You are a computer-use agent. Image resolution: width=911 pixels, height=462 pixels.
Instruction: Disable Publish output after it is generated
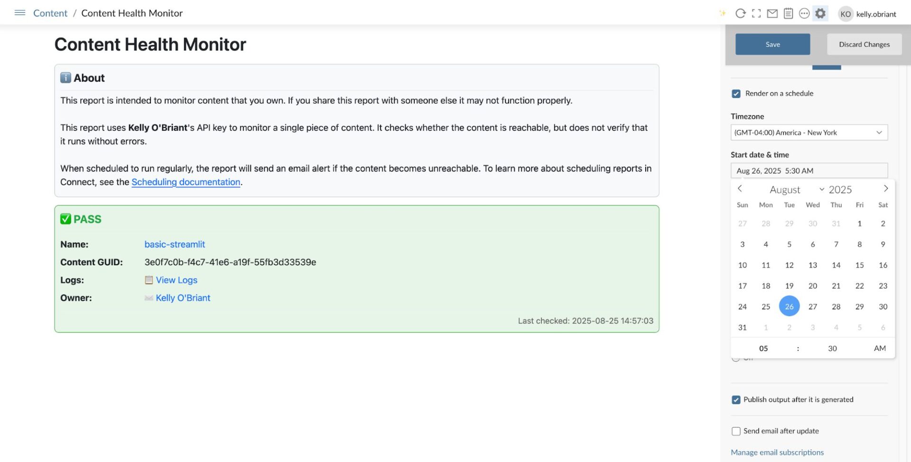pyautogui.click(x=736, y=400)
